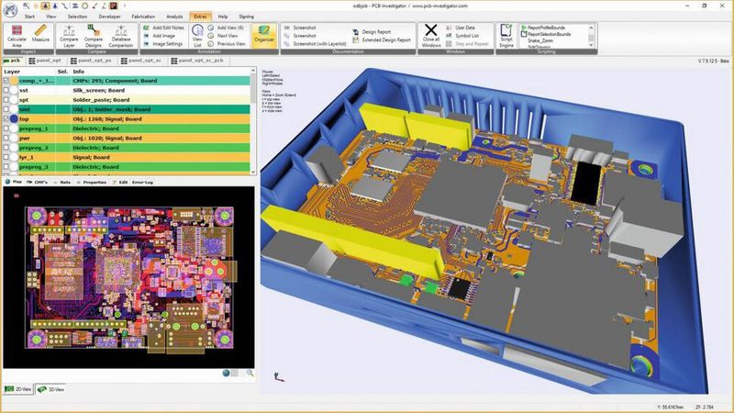Go to Next View
Image resolution: width=734 pixels, height=413 pixels.
pyautogui.click(x=223, y=36)
